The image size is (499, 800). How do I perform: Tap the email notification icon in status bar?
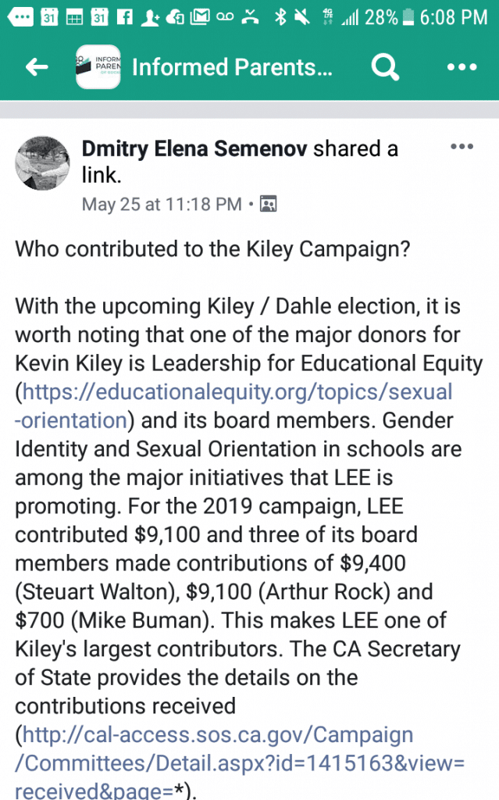coord(199,16)
